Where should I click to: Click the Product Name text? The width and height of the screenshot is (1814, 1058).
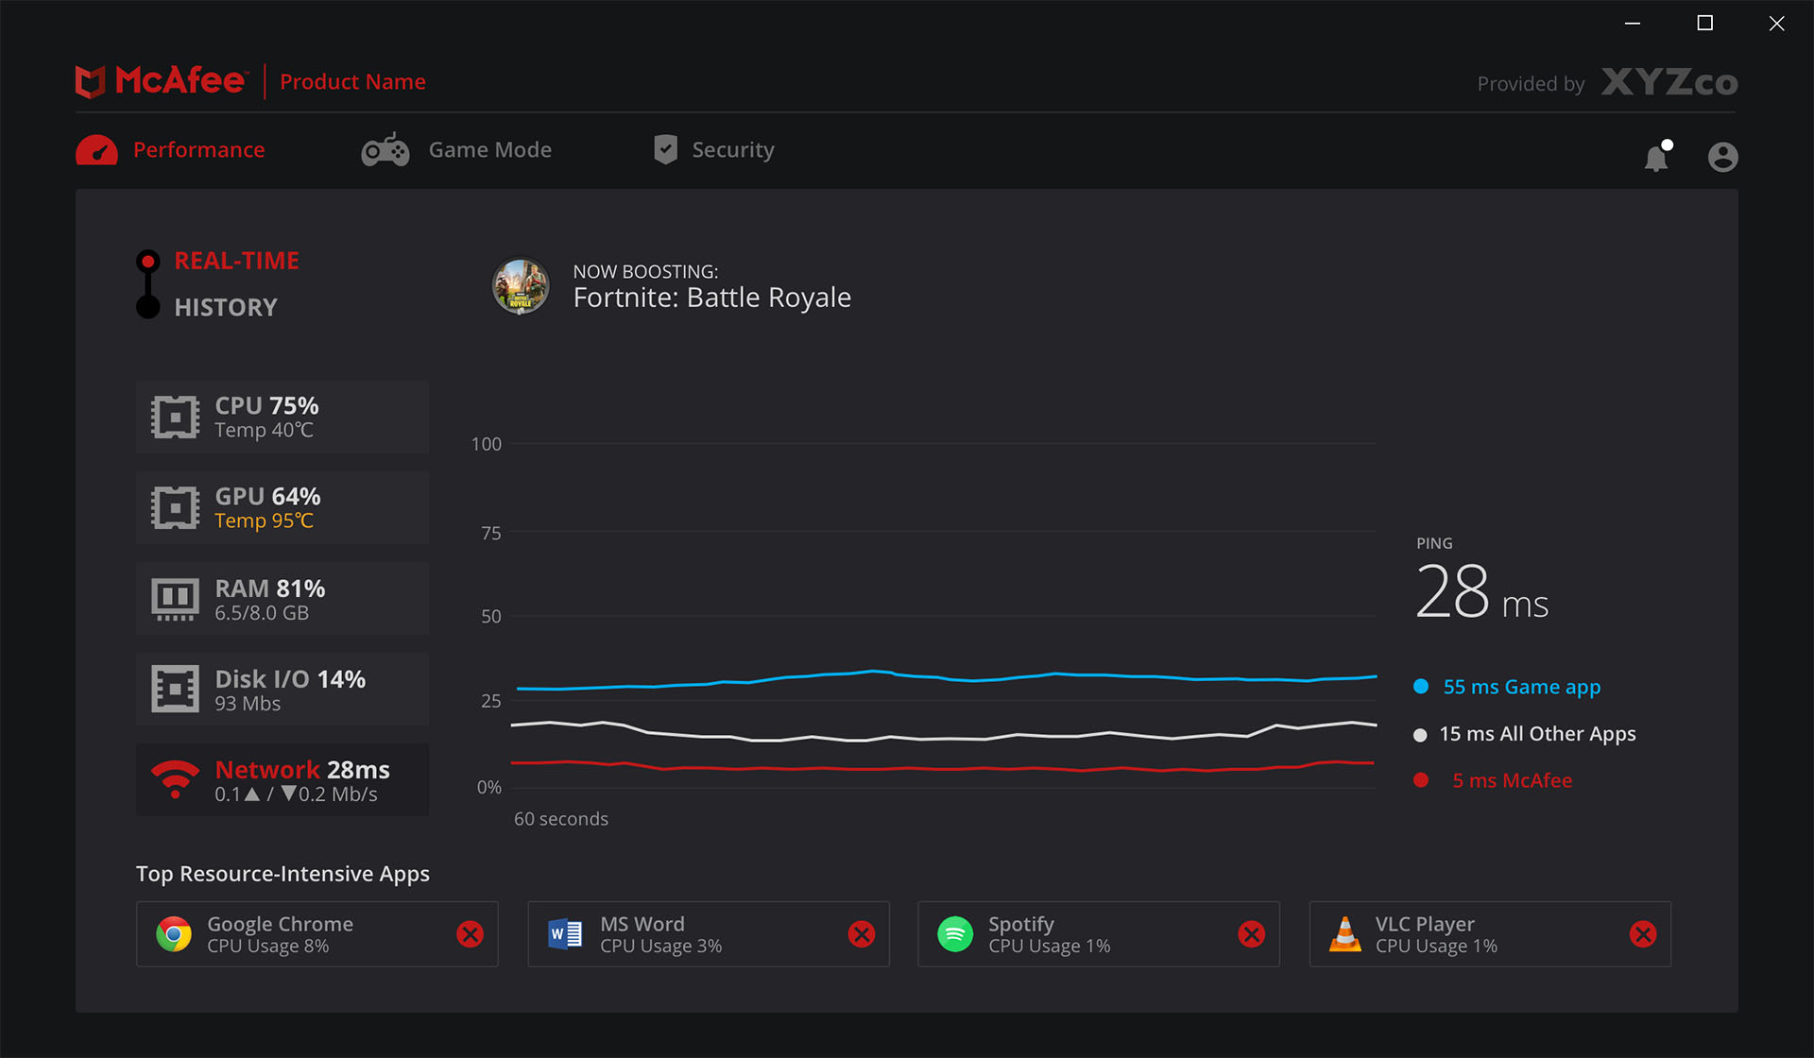point(352,82)
